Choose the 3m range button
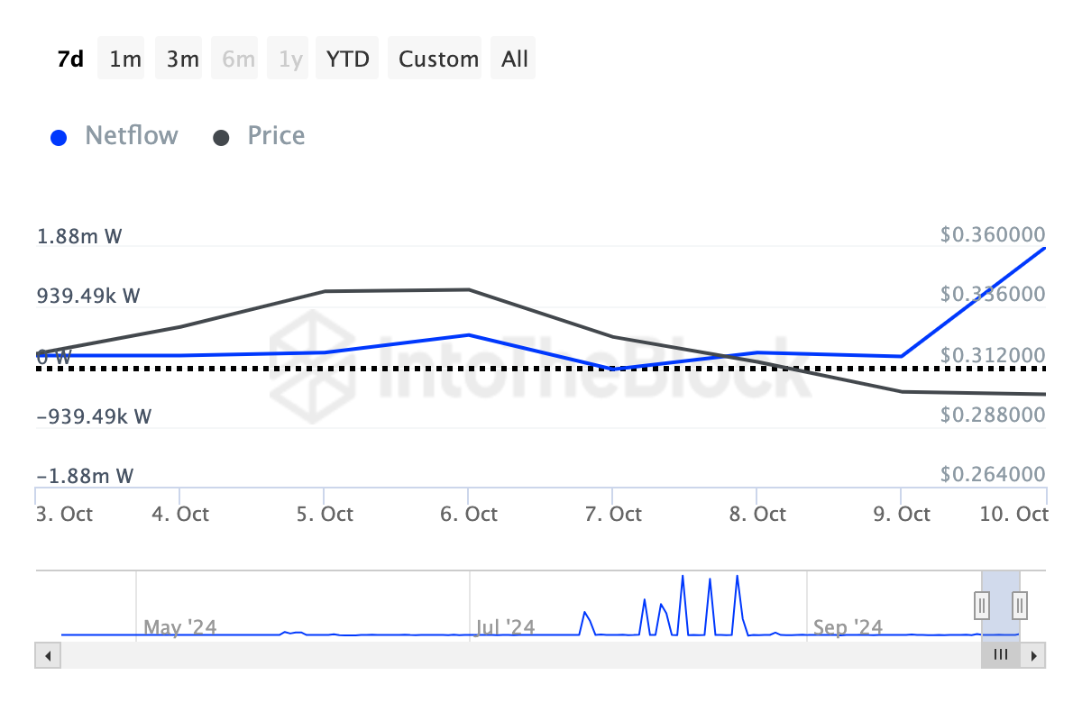1082x721 pixels. [182, 59]
